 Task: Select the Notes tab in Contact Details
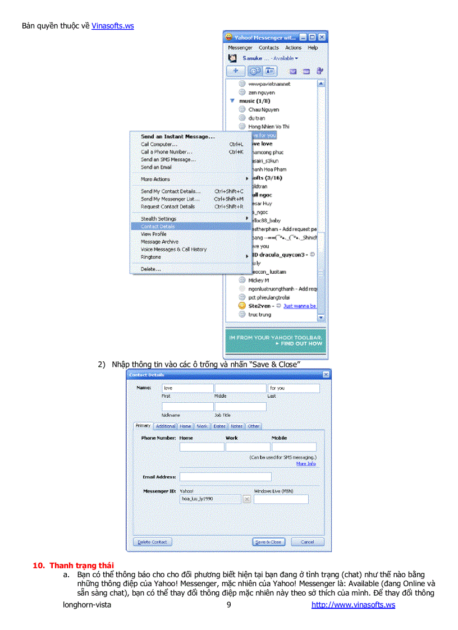pyautogui.click(x=236, y=426)
